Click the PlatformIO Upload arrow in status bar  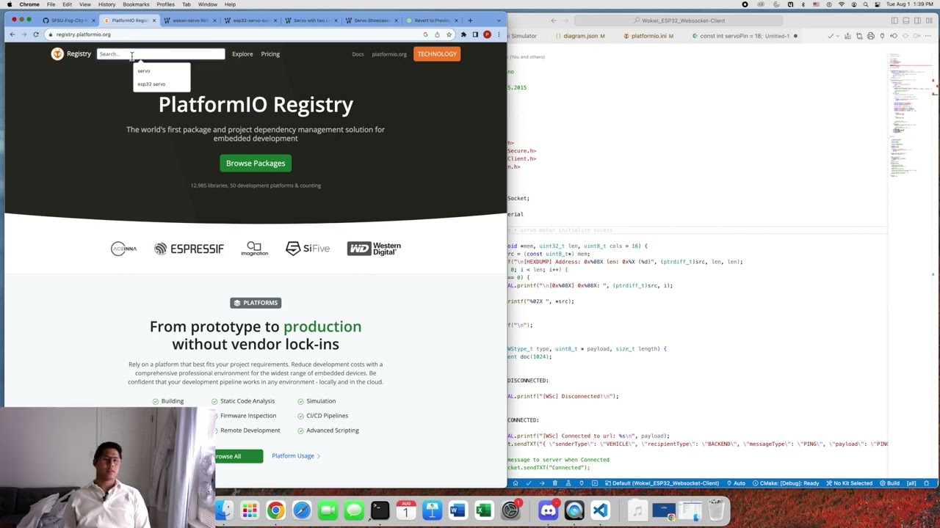[x=541, y=483]
